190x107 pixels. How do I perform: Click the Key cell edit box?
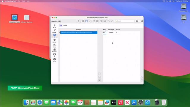click(x=104, y=33)
